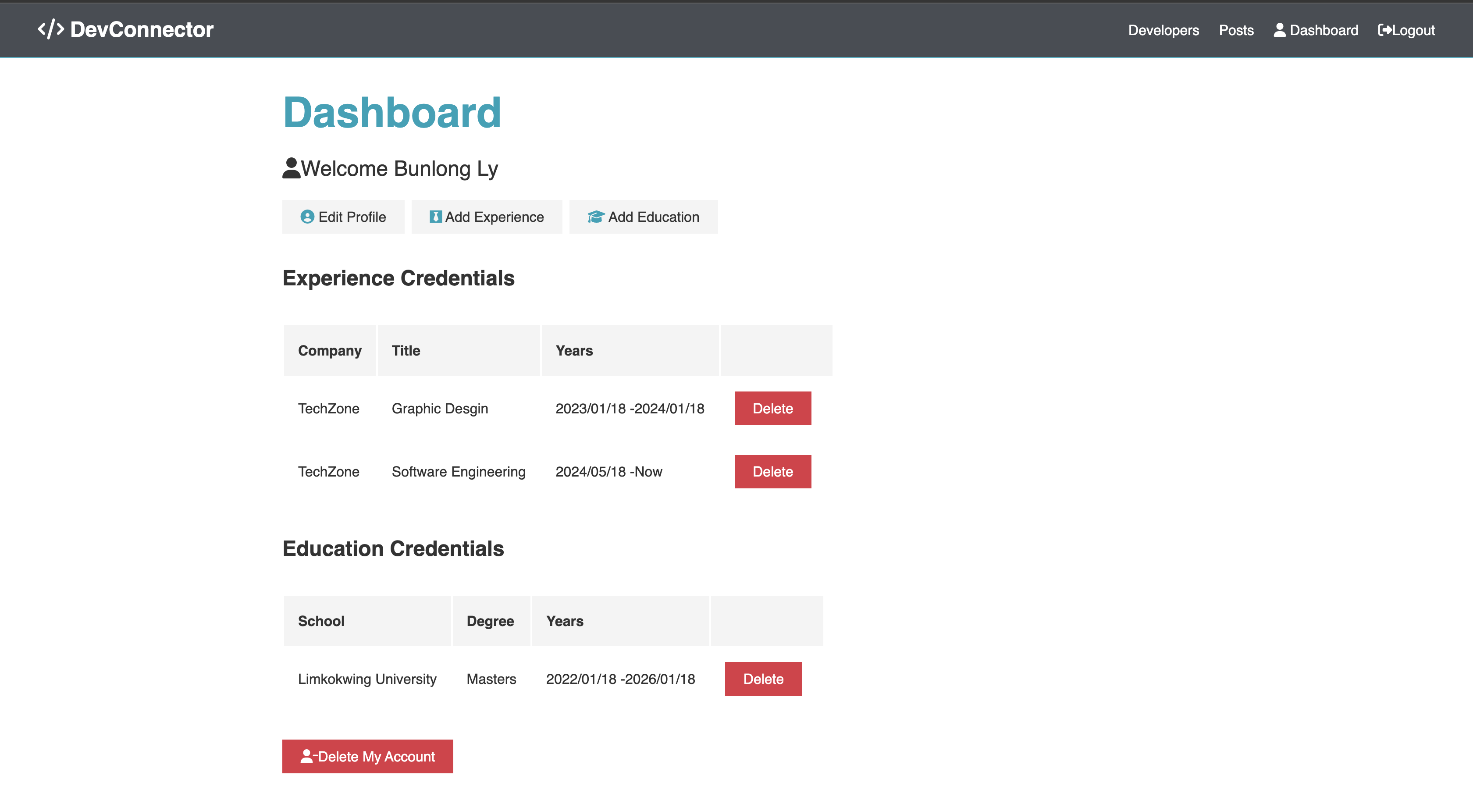Delete the Graphic Desgin experience entry
Image resolution: width=1473 pixels, height=797 pixels.
[x=772, y=408]
